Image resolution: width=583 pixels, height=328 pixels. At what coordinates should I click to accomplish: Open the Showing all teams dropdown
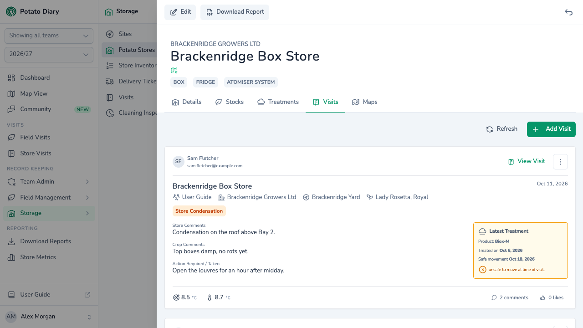click(49, 36)
